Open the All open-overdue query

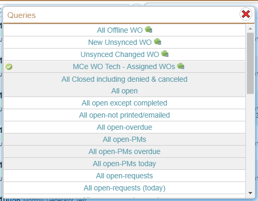point(124,127)
